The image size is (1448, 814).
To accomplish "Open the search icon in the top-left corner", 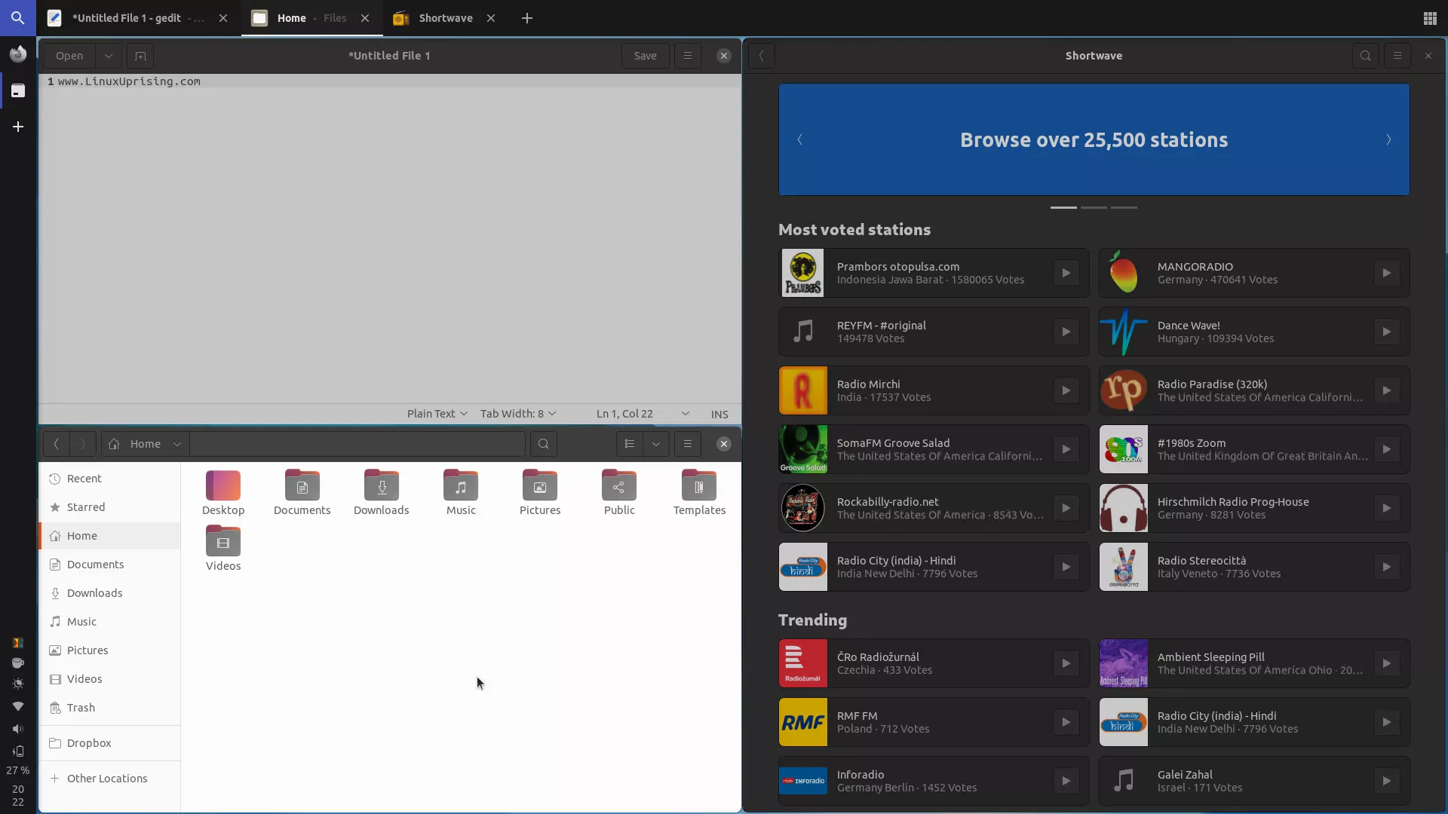I will tap(17, 17).
